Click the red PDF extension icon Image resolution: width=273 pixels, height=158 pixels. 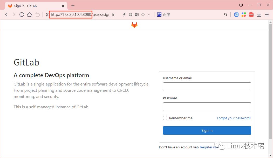pyautogui.click(x=251, y=14)
